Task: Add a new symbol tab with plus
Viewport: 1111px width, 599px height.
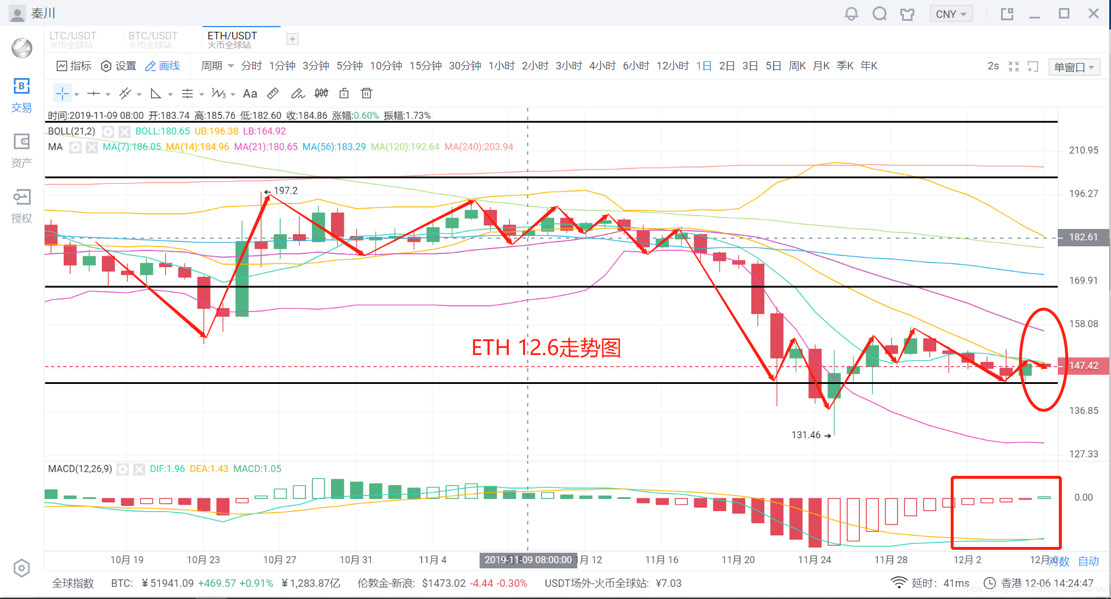Action: point(293,39)
